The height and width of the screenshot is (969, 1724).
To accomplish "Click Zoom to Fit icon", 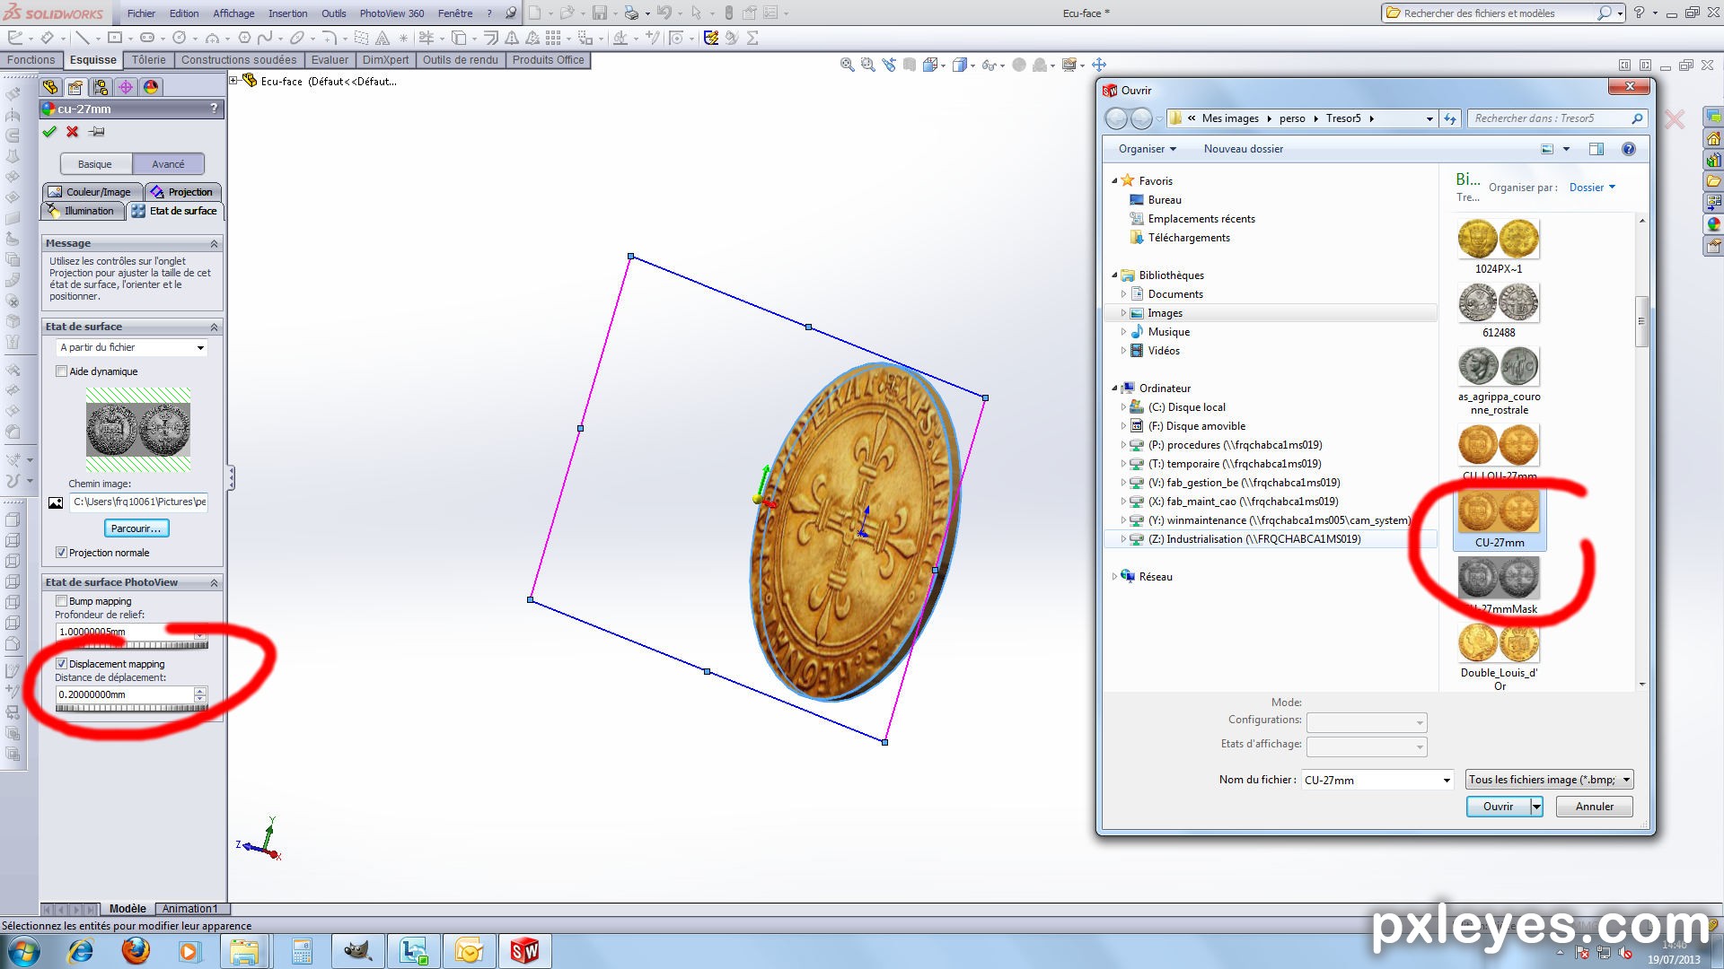I will (x=847, y=65).
